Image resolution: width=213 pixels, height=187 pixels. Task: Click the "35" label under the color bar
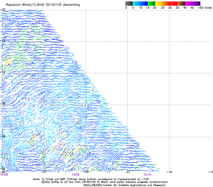(177, 8)
